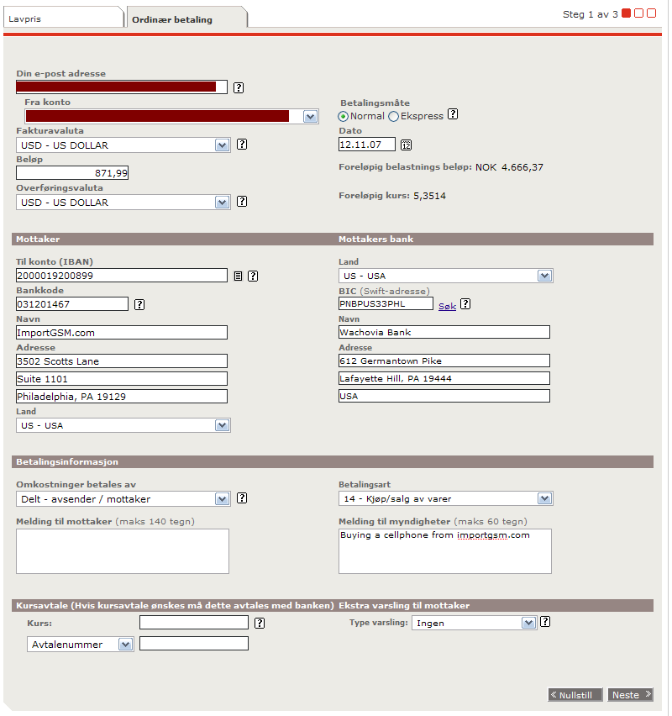Open Overføringsvaluta currency dropdown
This screenshot has height=716, width=672.
click(x=223, y=203)
